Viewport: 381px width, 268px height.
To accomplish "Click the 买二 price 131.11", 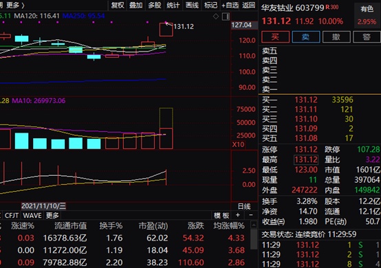I will 306,109.
